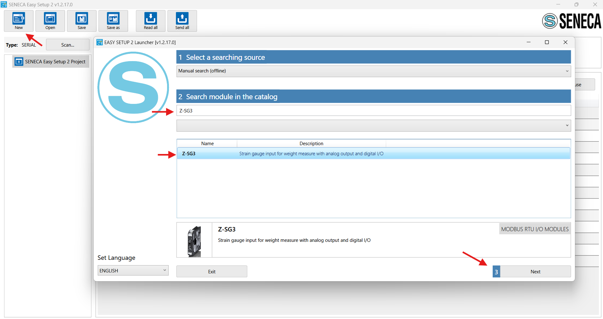Click the Send all toolbar icon
The height and width of the screenshot is (319, 603).
[182, 21]
